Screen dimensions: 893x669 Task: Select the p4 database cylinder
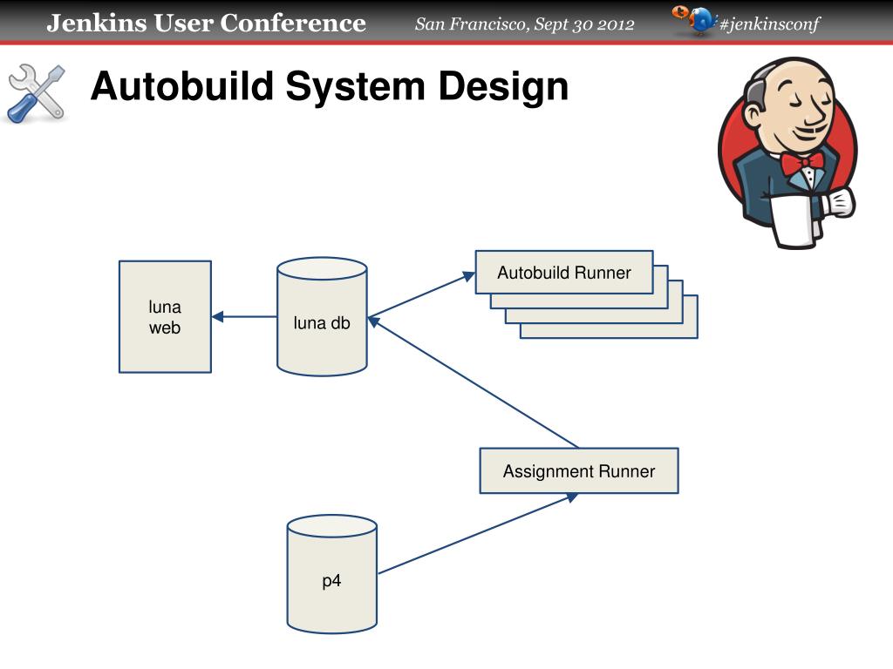click(x=332, y=574)
